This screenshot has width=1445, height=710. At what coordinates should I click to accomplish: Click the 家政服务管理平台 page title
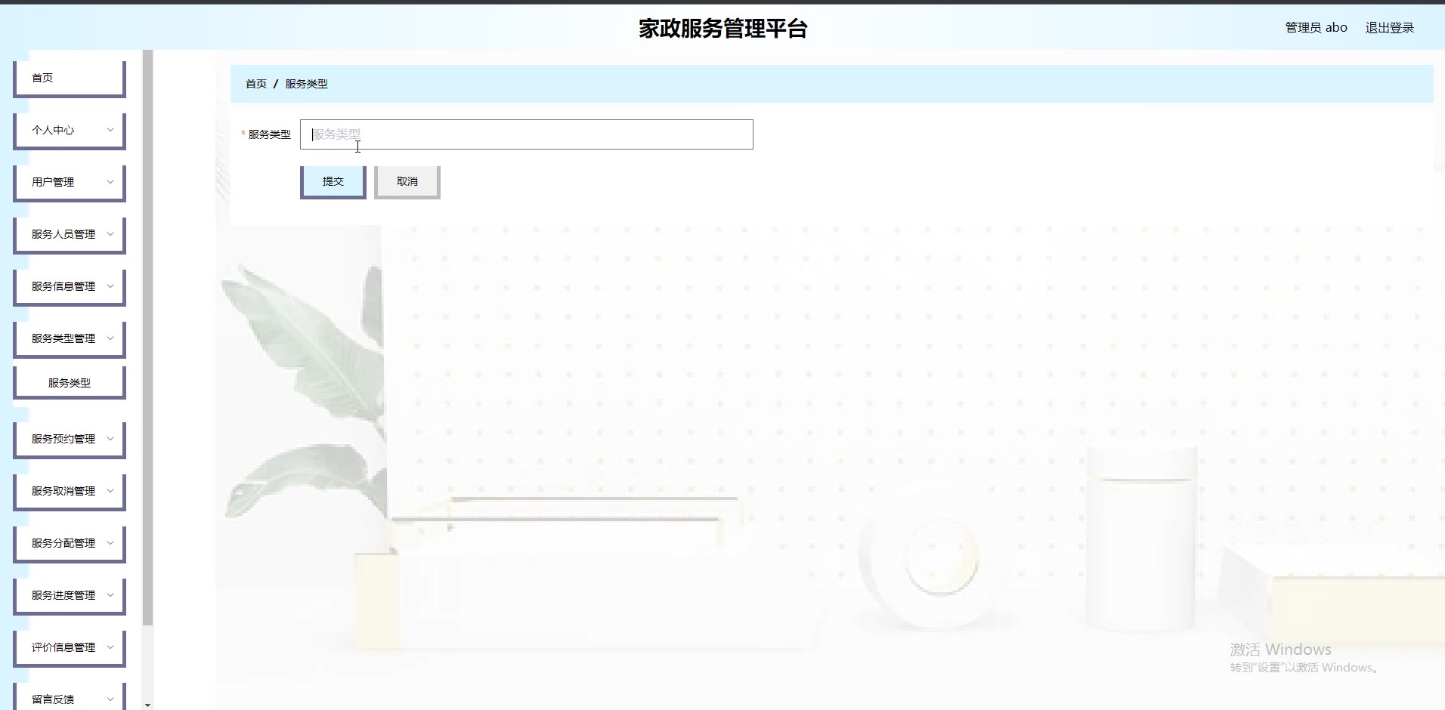[x=723, y=29]
